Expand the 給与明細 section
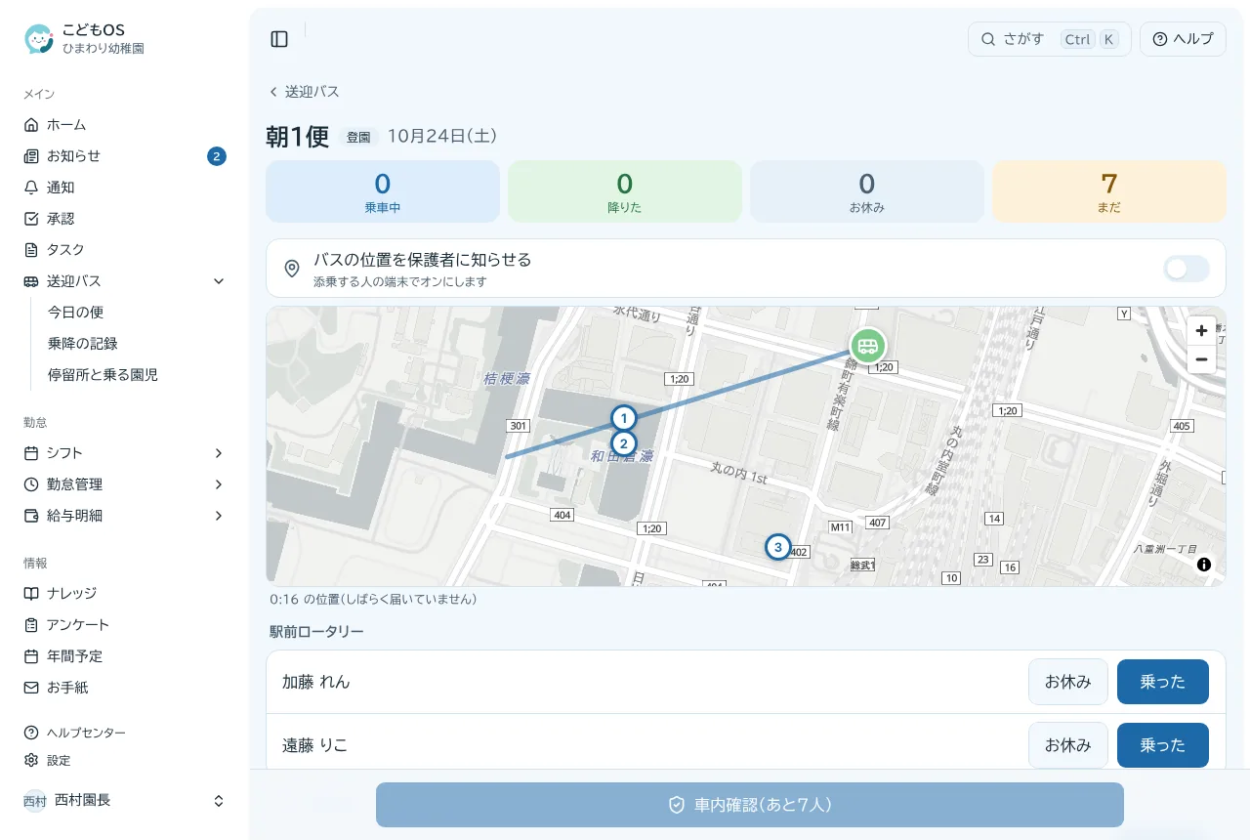 tap(125, 516)
